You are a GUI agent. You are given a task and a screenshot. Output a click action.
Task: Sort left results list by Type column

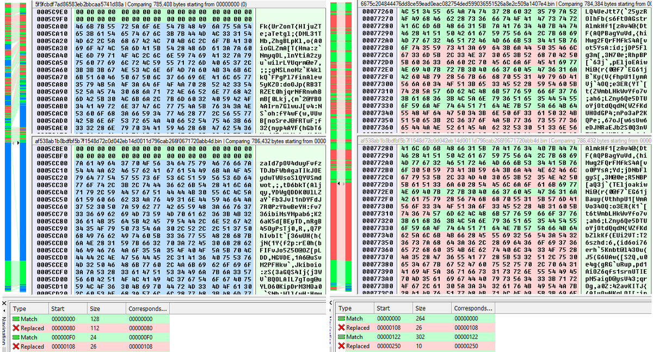coord(29,308)
